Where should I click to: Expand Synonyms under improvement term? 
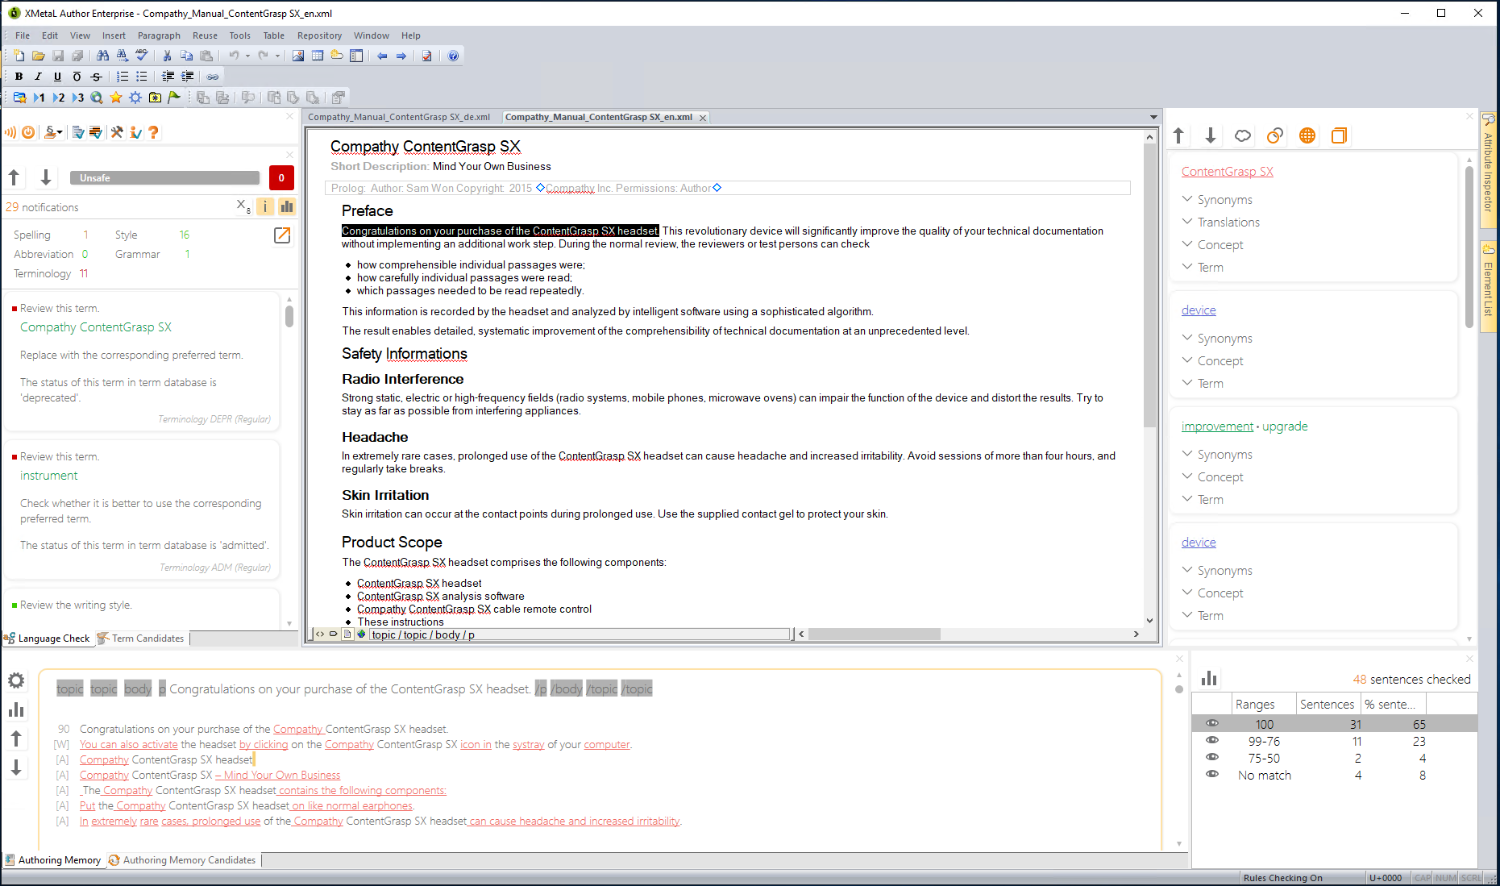tap(1187, 454)
